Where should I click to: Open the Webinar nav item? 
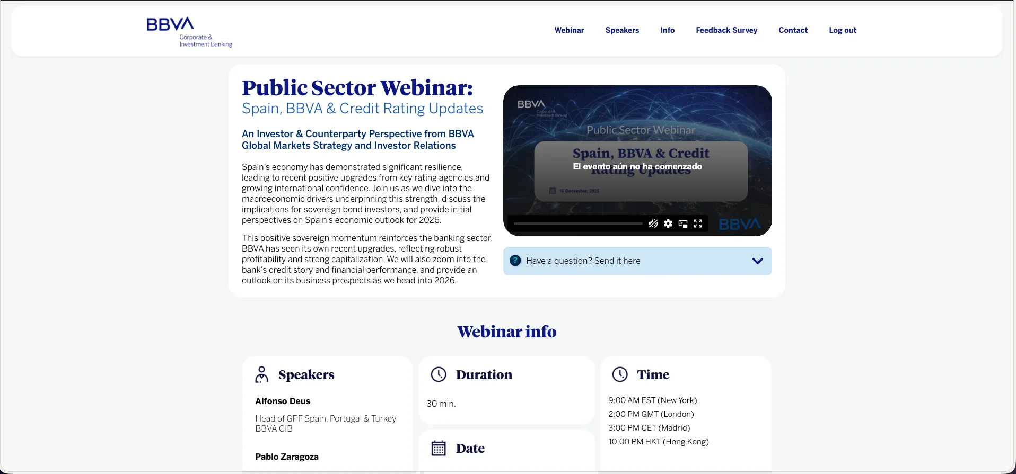click(x=569, y=30)
